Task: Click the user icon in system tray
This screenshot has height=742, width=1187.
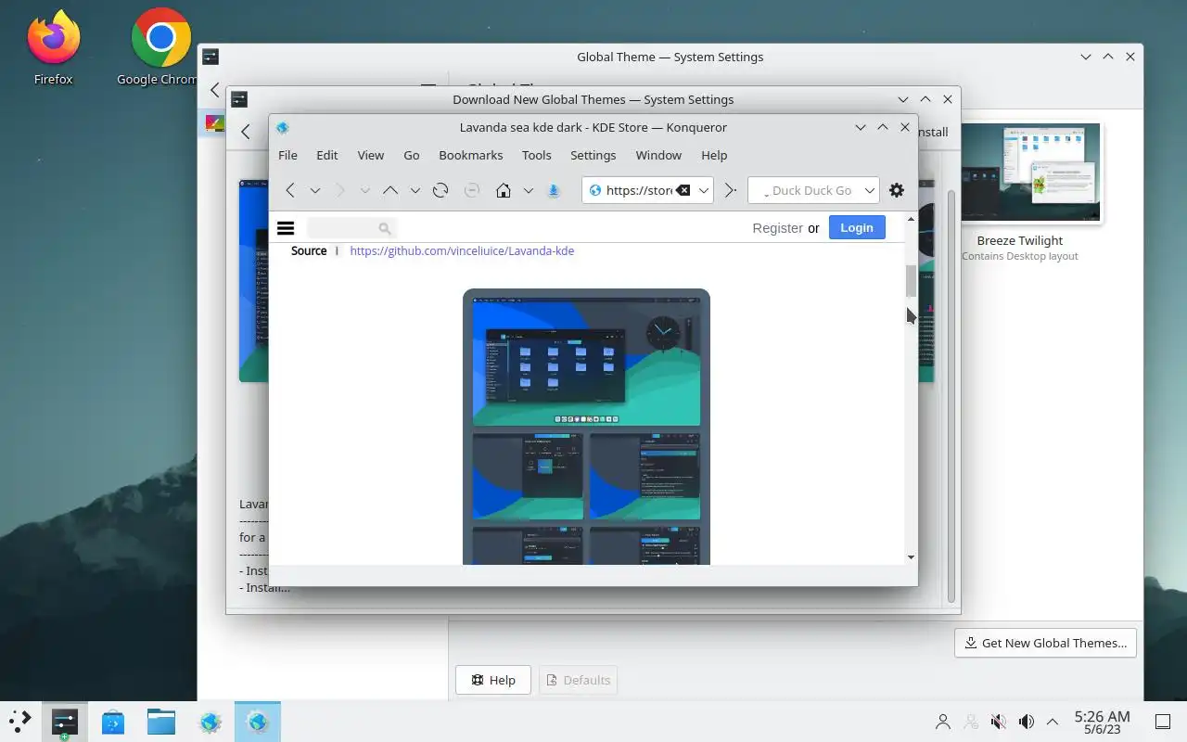Action: pos(943,722)
